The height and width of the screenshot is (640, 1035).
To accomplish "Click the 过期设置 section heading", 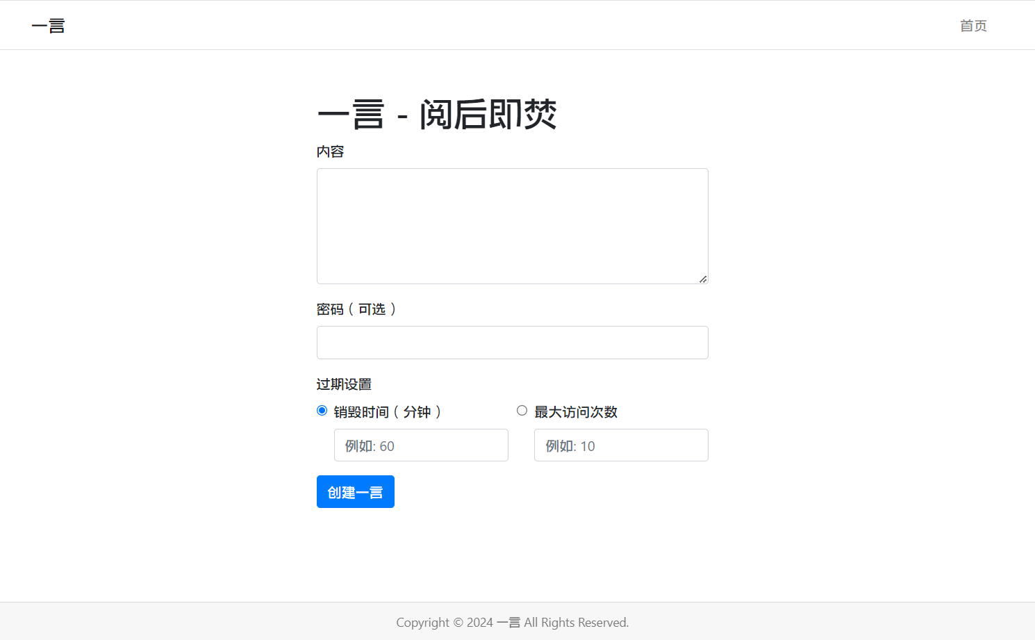I will point(344,384).
